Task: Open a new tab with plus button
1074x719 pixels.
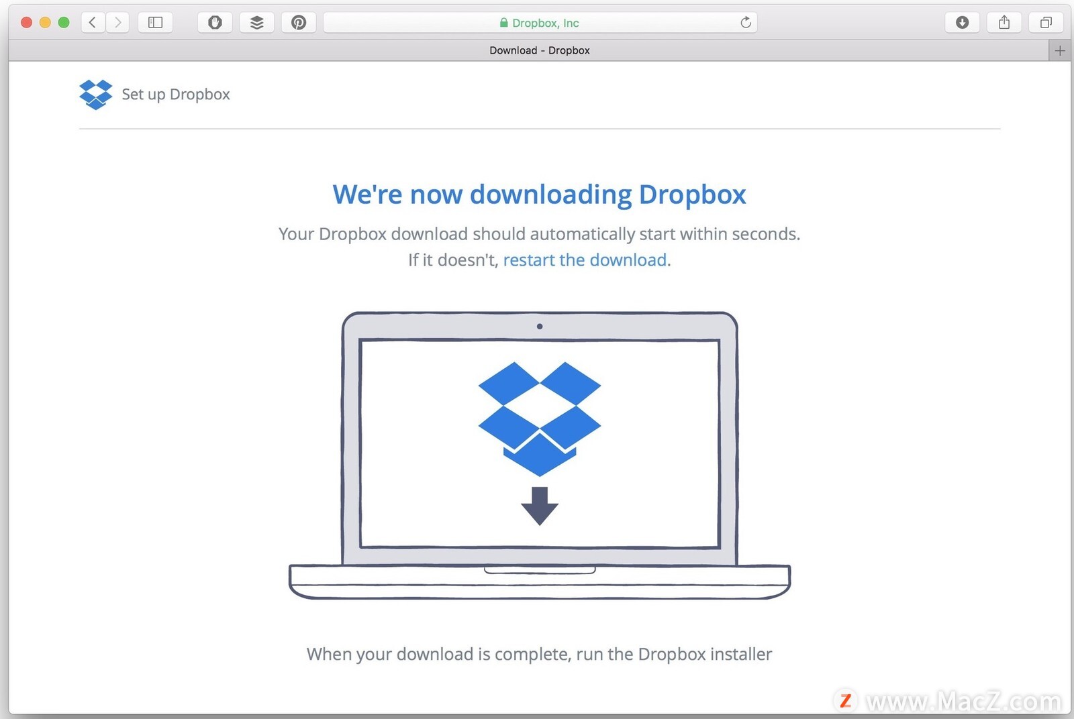Action: 1060,50
